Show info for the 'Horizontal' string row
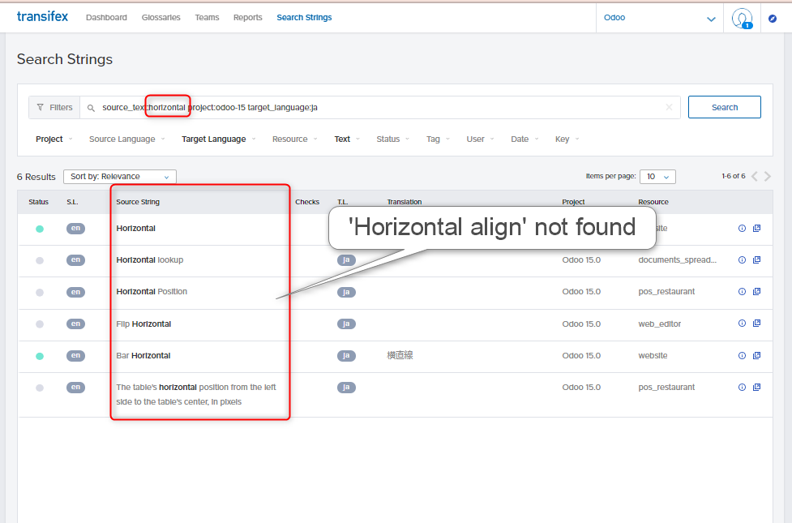This screenshot has width=792, height=523. coord(742,229)
